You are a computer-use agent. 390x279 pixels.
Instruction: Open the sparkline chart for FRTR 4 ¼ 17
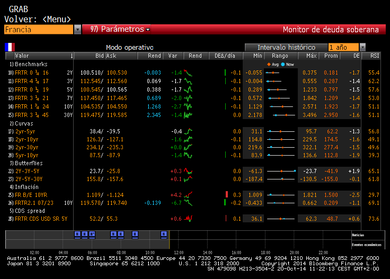tap(188, 81)
